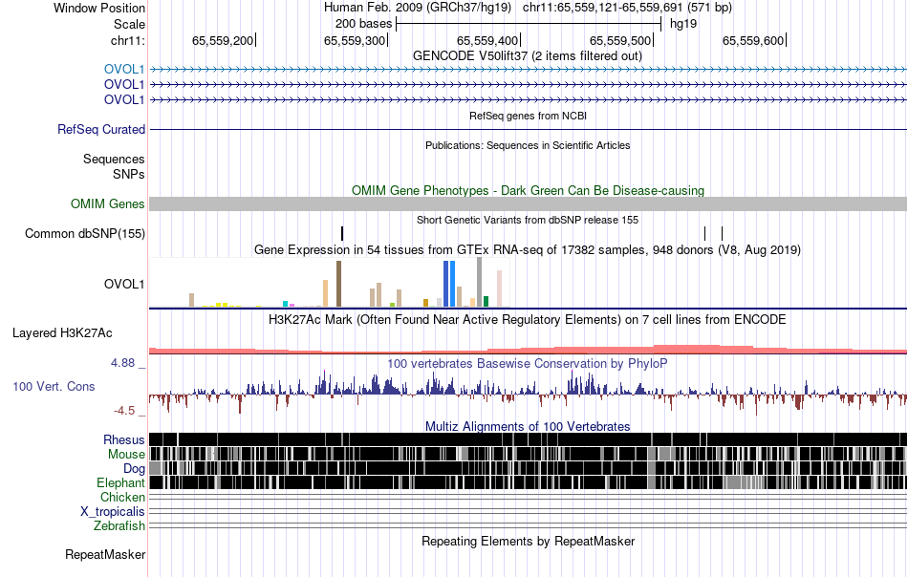Click the Common dbSNP(155) track label
This screenshot has width=908, height=577.
(84, 234)
